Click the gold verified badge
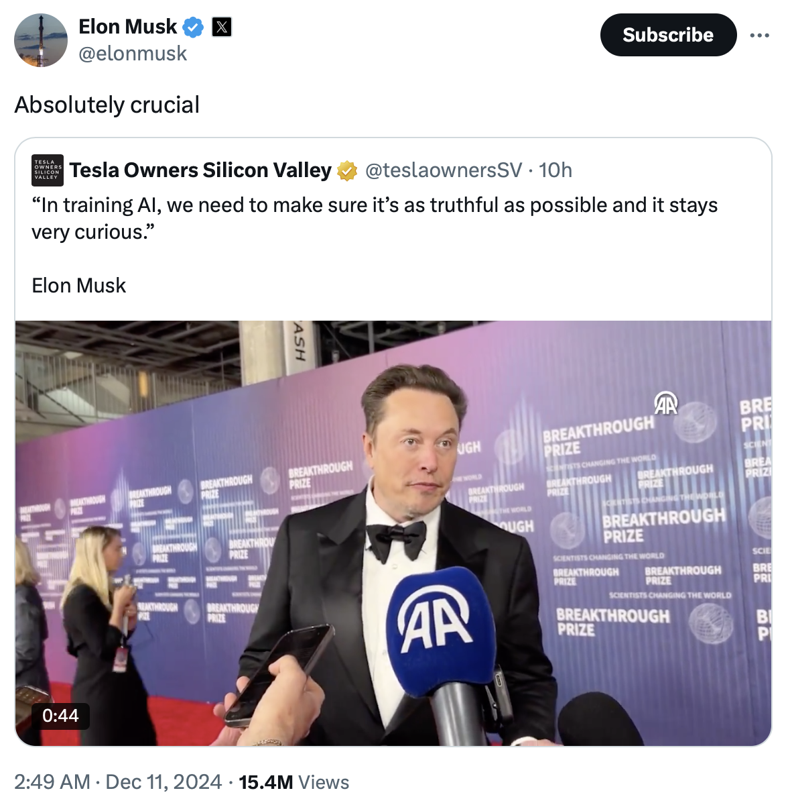Screen dimensions: 788x809 point(347,170)
